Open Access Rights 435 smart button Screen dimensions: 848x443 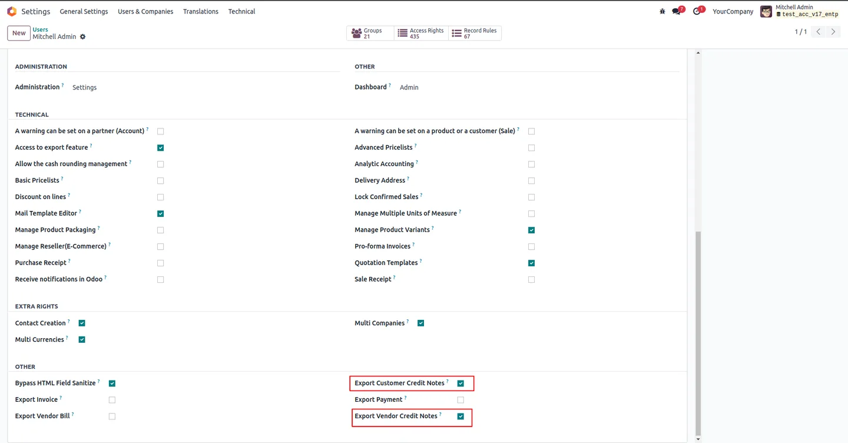[x=421, y=34]
